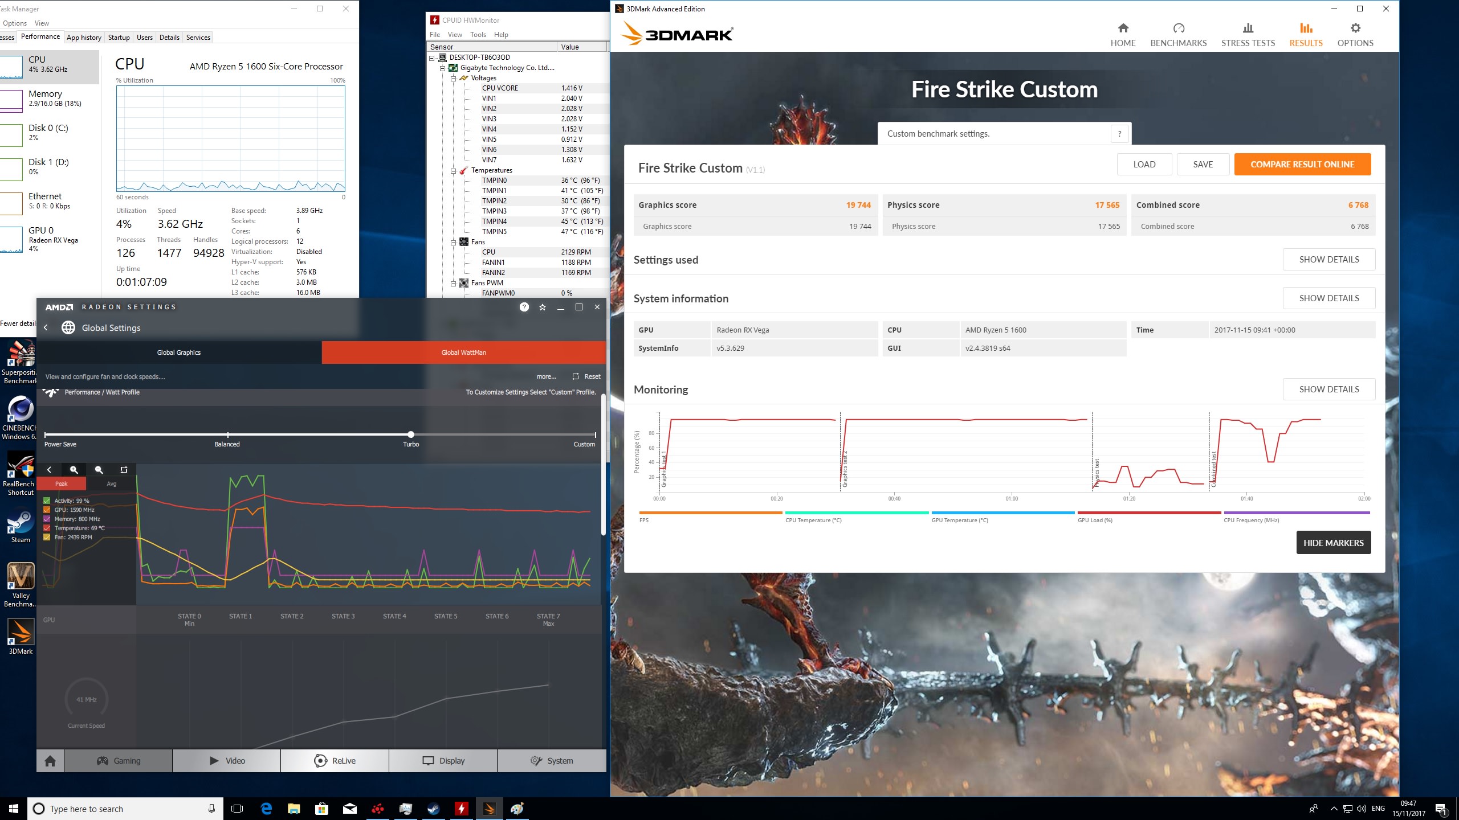Click the LOAD button in 3DMark
Image resolution: width=1459 pixels, height=820 pixels.
pos(1144,165)
